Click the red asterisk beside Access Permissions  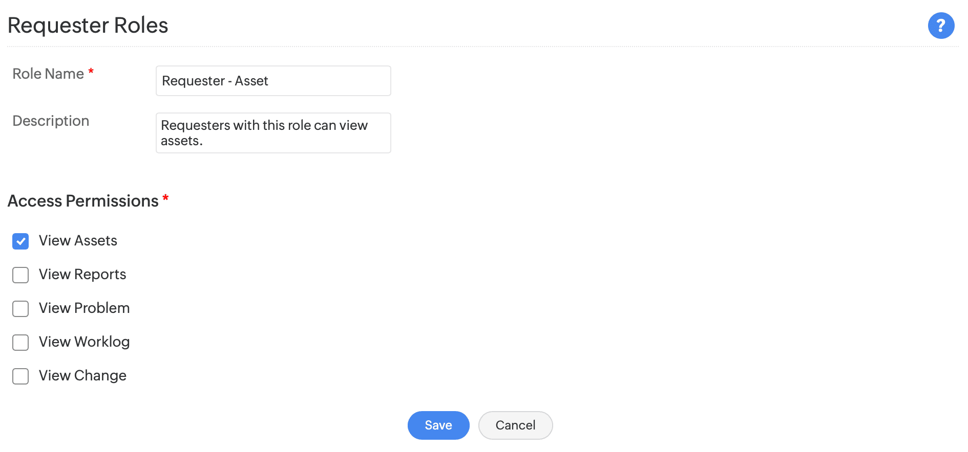coord(165,198)
